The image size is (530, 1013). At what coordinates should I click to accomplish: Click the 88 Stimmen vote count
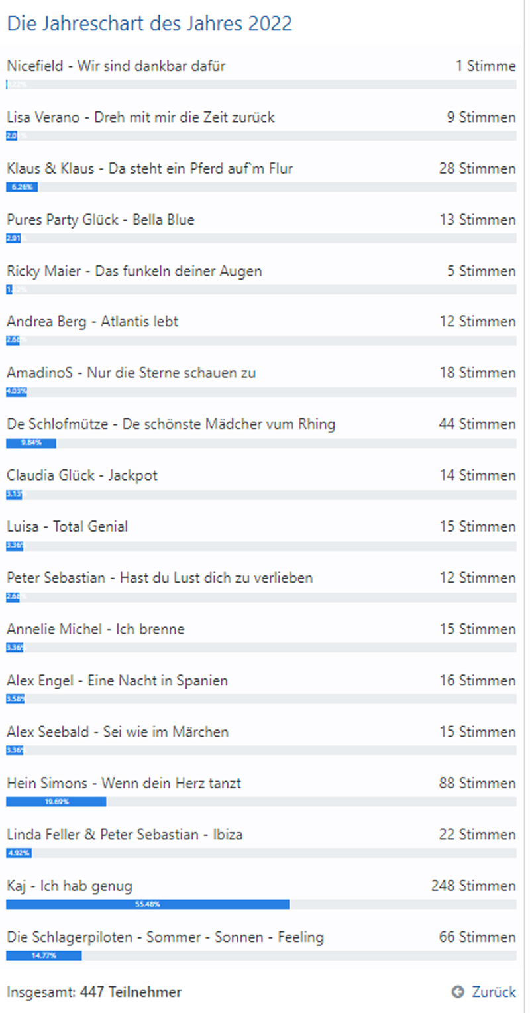pyautogui.click(x=477, y=783)
